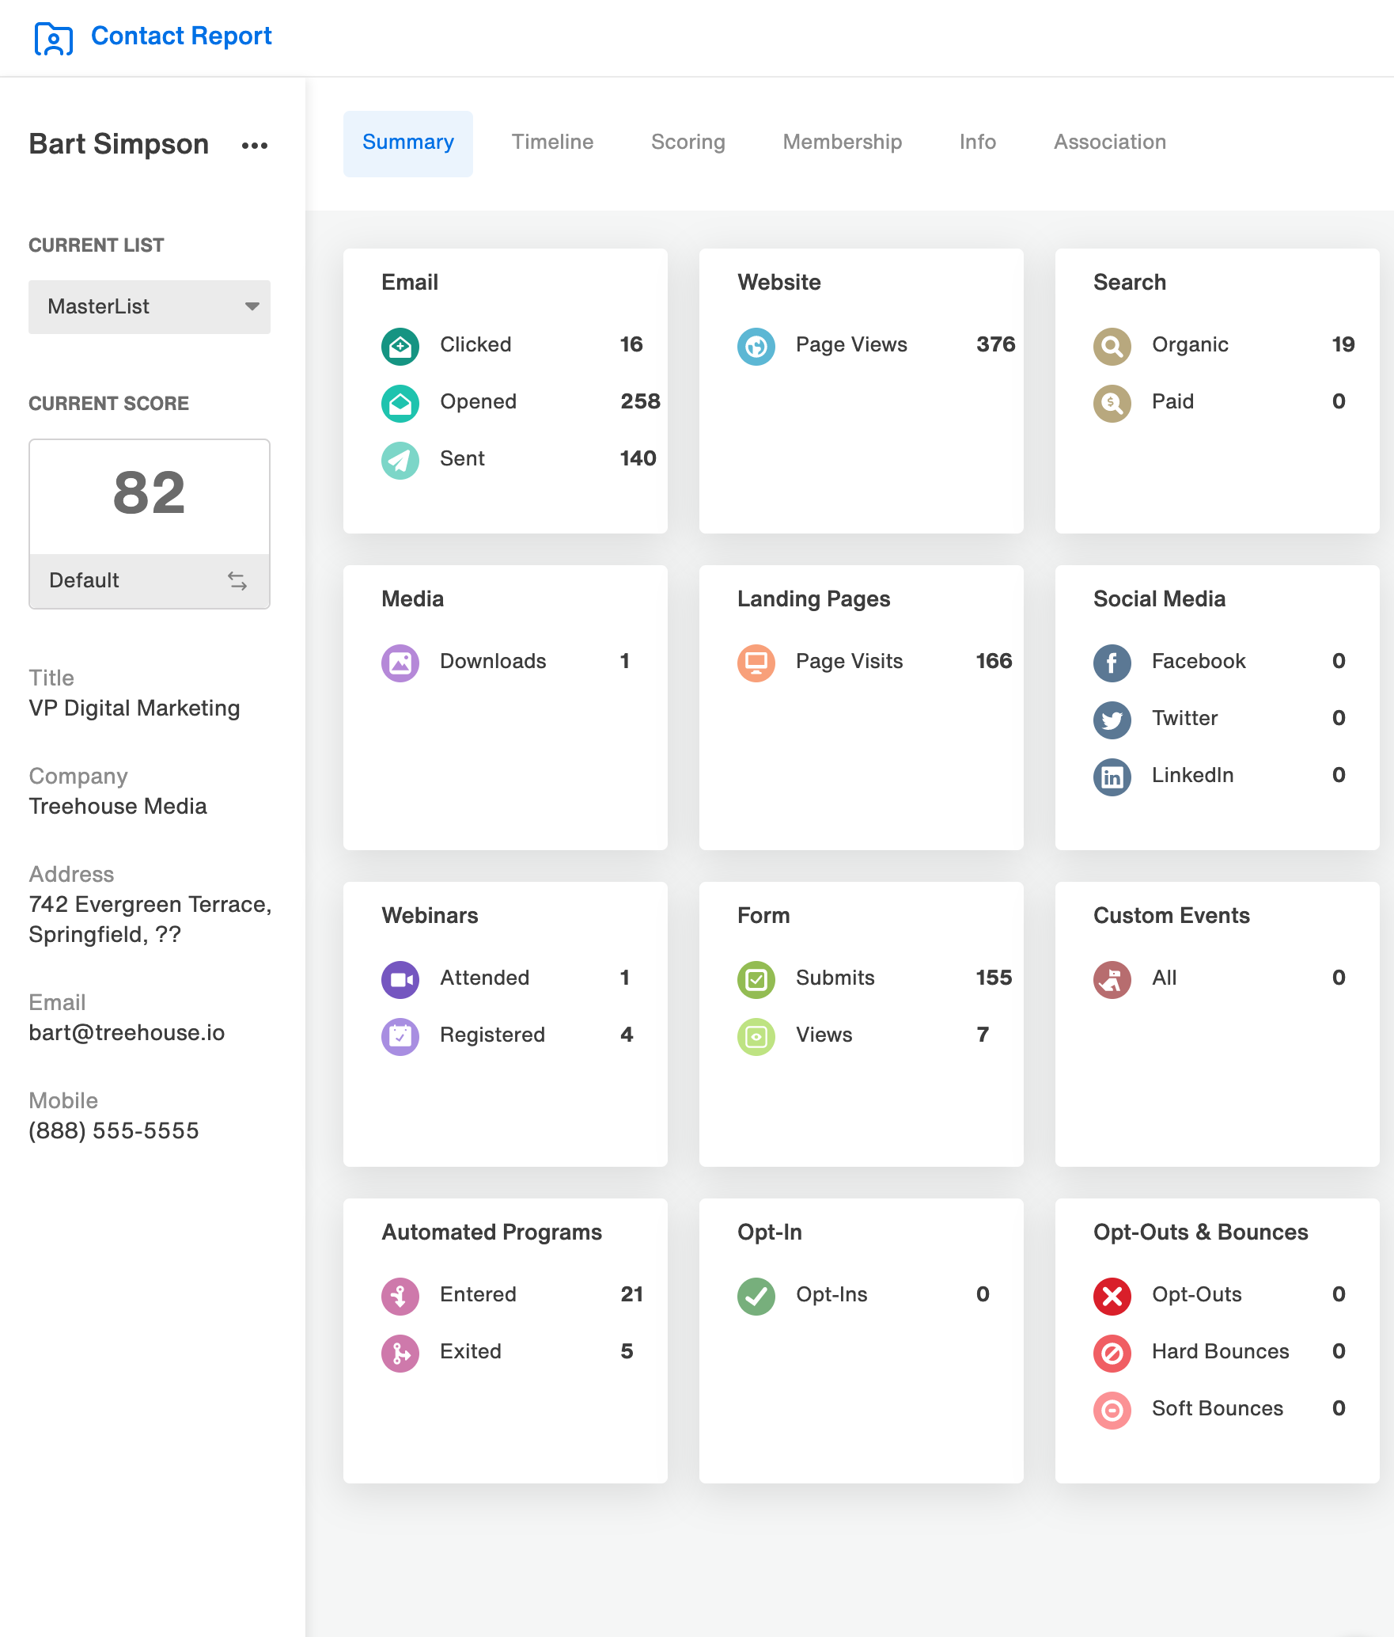This screenshot has height=1637, width=1394.
Task: Click the LinkedIn icon
Action: pos(1112,777)
